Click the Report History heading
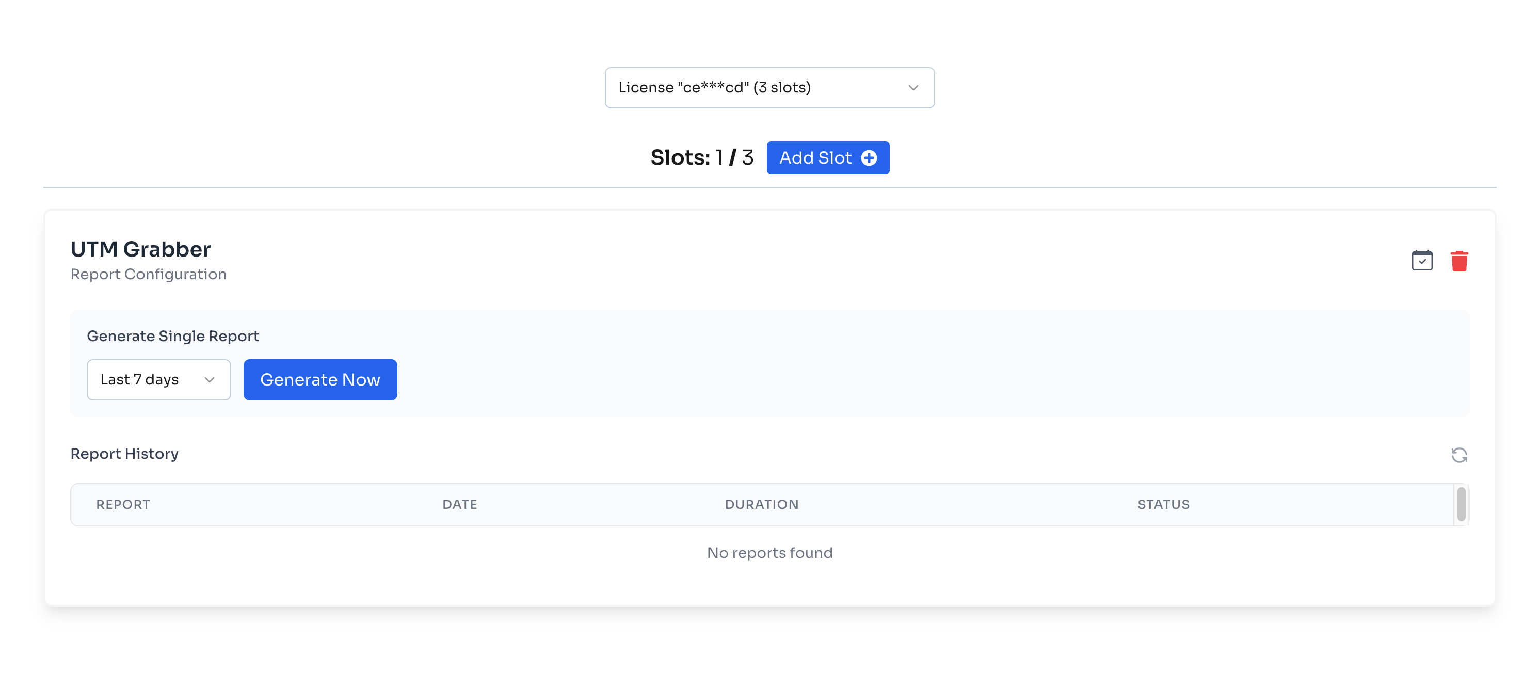Image resolution: width=1540 pixels, height=673 pixels. click(124, 454)
